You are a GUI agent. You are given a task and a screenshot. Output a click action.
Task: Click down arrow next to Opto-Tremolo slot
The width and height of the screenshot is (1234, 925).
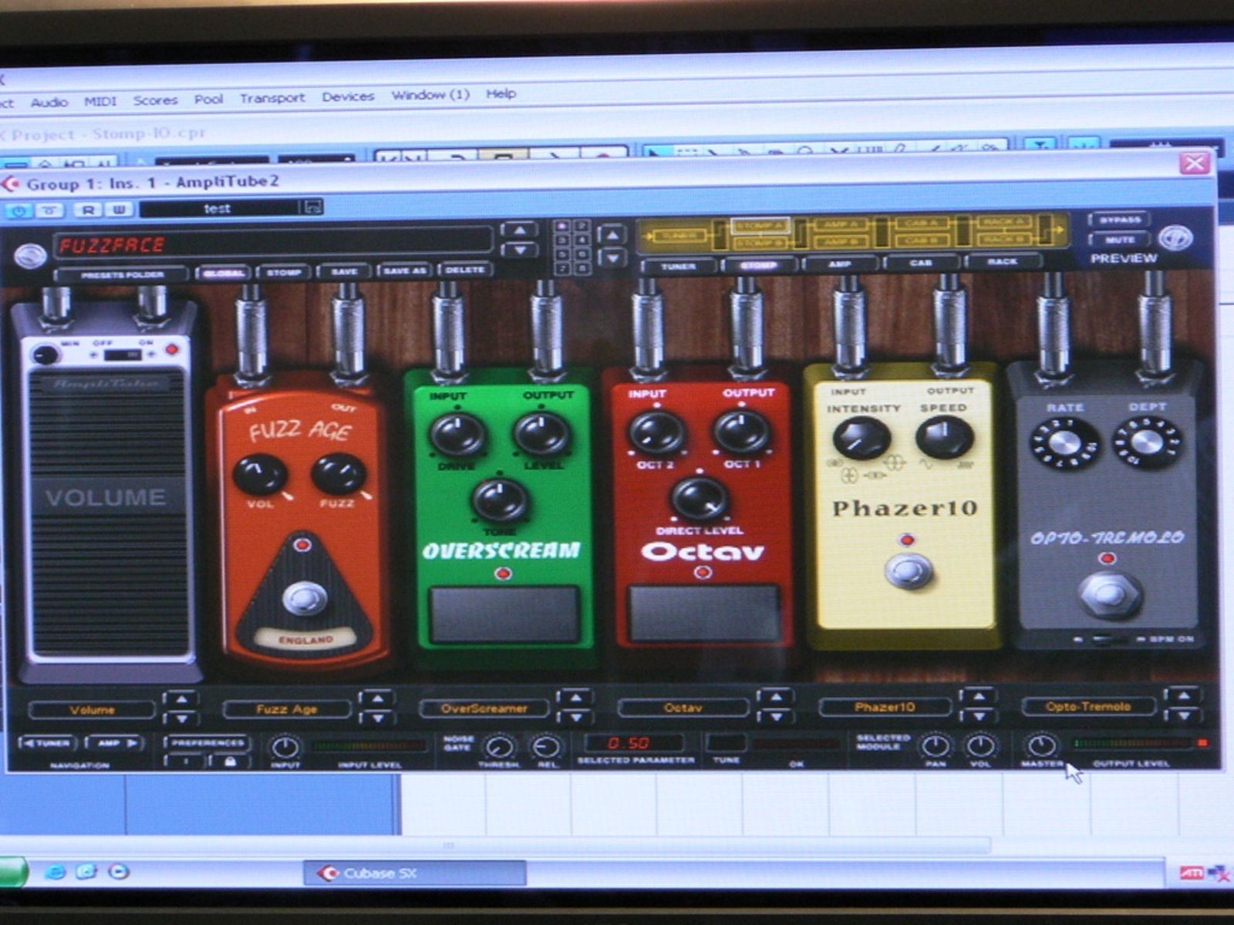[x=1182, y=714]
